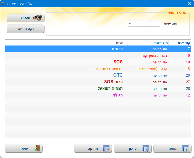Image resolution: width=194 pixels, height=158 pixels.
Task: Click color code 20 cell
Action: (x=180, y=75)
